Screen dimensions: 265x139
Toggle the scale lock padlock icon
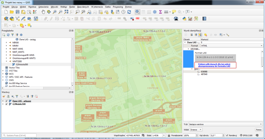[x=169, y=135]
